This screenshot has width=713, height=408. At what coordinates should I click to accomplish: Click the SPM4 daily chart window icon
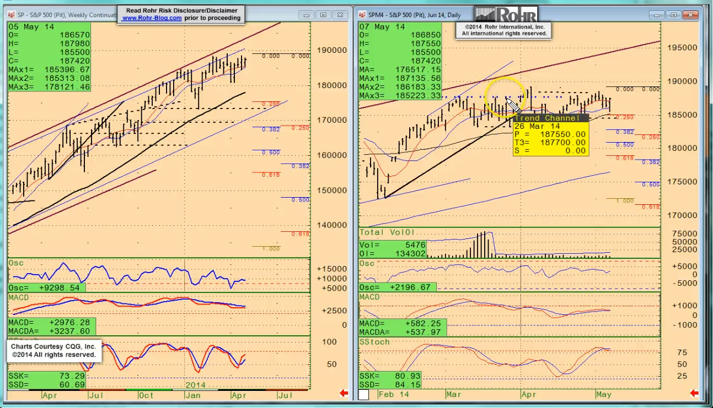363,15
